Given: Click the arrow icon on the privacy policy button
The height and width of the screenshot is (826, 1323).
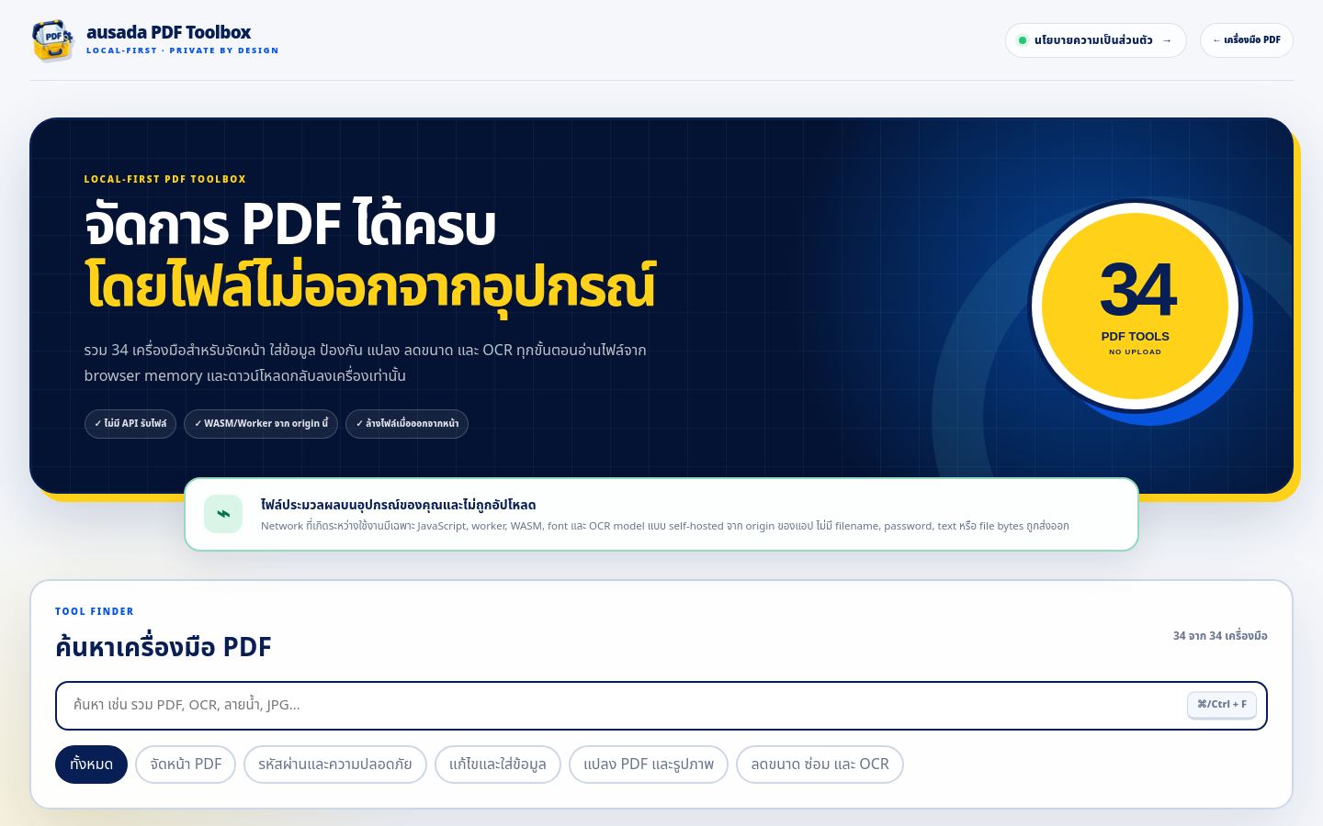Looking at the screenshot, I should point(1167,40).
